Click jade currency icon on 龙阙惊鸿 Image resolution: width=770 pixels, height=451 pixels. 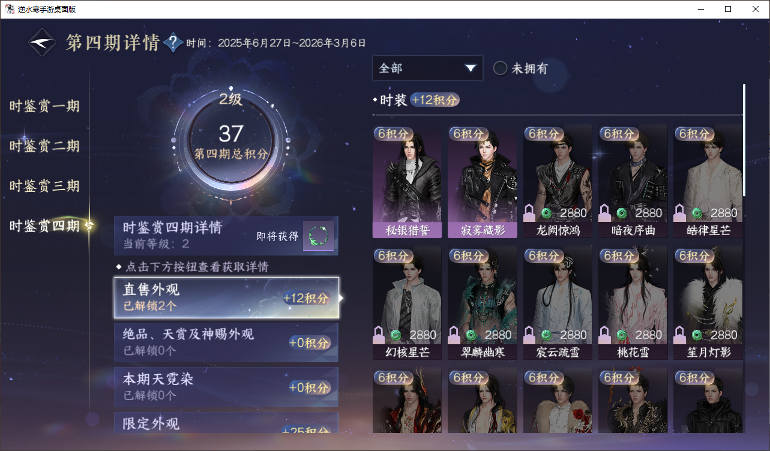pos(546,213)
